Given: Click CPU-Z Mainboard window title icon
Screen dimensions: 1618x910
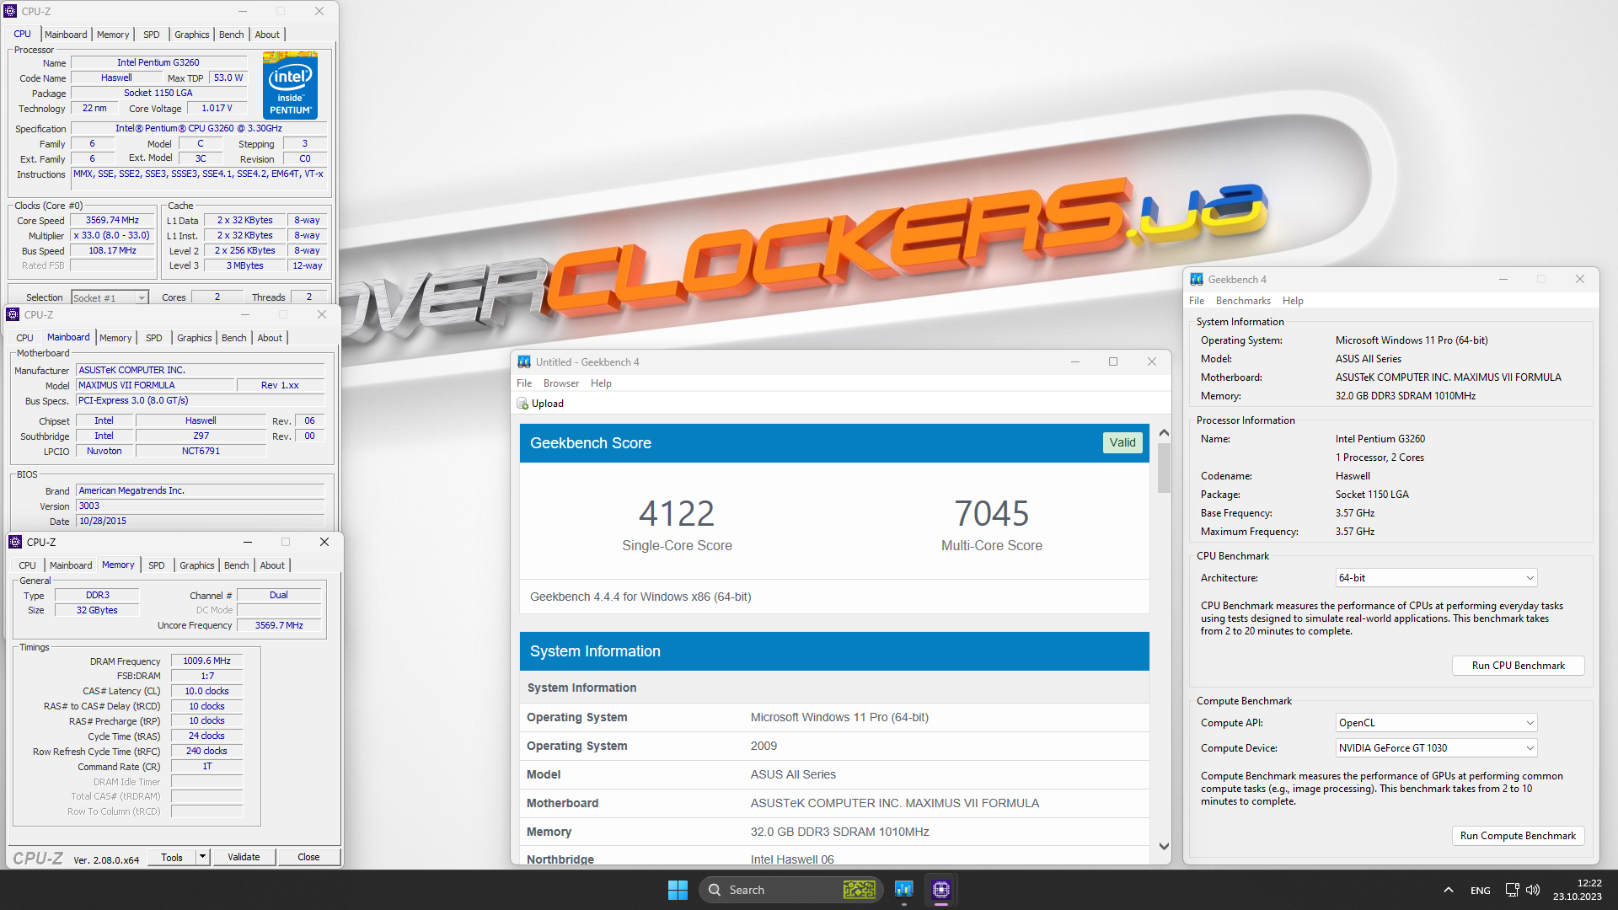Looking at the screenshot, I should [13, 314].
